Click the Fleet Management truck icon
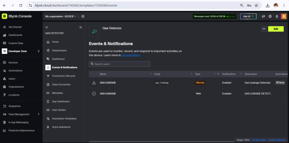 (5, 114)
